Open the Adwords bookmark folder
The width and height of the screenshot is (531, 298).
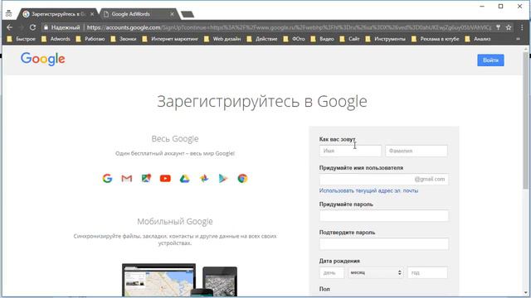coord(56,39)
